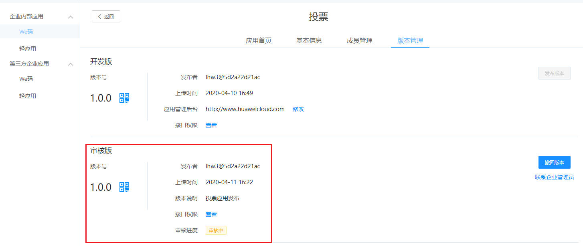
Task: Click the 审核中 status badge
Action: click(x=216, y=230)
